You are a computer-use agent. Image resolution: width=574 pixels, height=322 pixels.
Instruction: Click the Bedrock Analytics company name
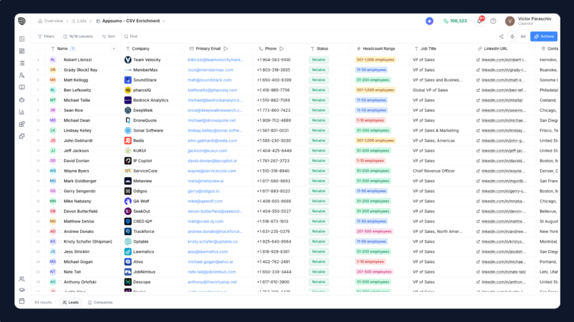pos(151,100)
